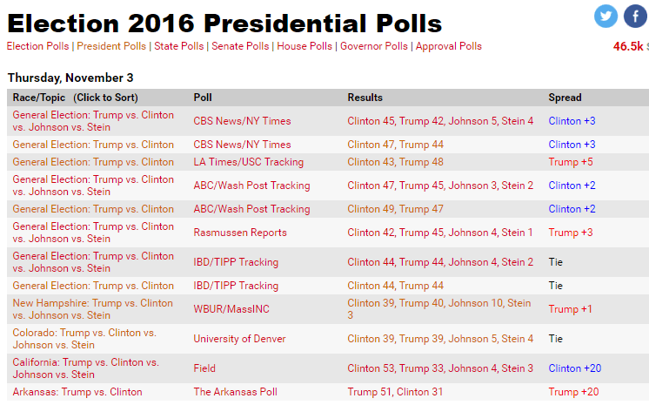Viewport: 649px width, 405px height.
Task: Open the House Polls link
Action: pos(304,46)
